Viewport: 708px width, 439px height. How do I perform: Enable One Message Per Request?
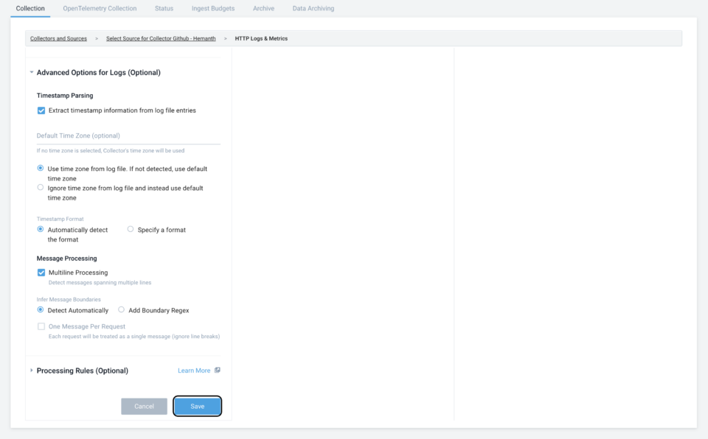[41, 326]
